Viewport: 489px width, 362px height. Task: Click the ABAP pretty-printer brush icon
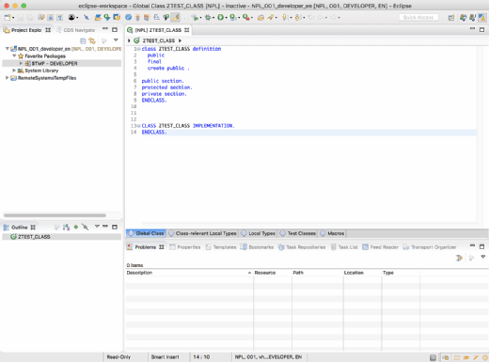(176, 17)
